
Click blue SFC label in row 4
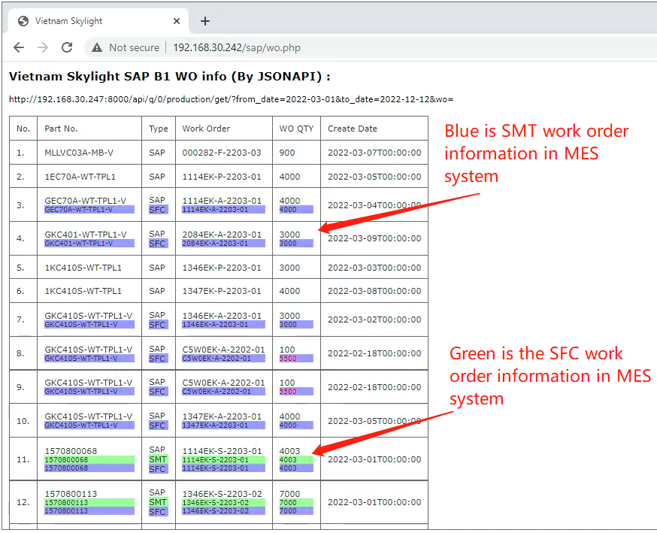coord(158,244)
